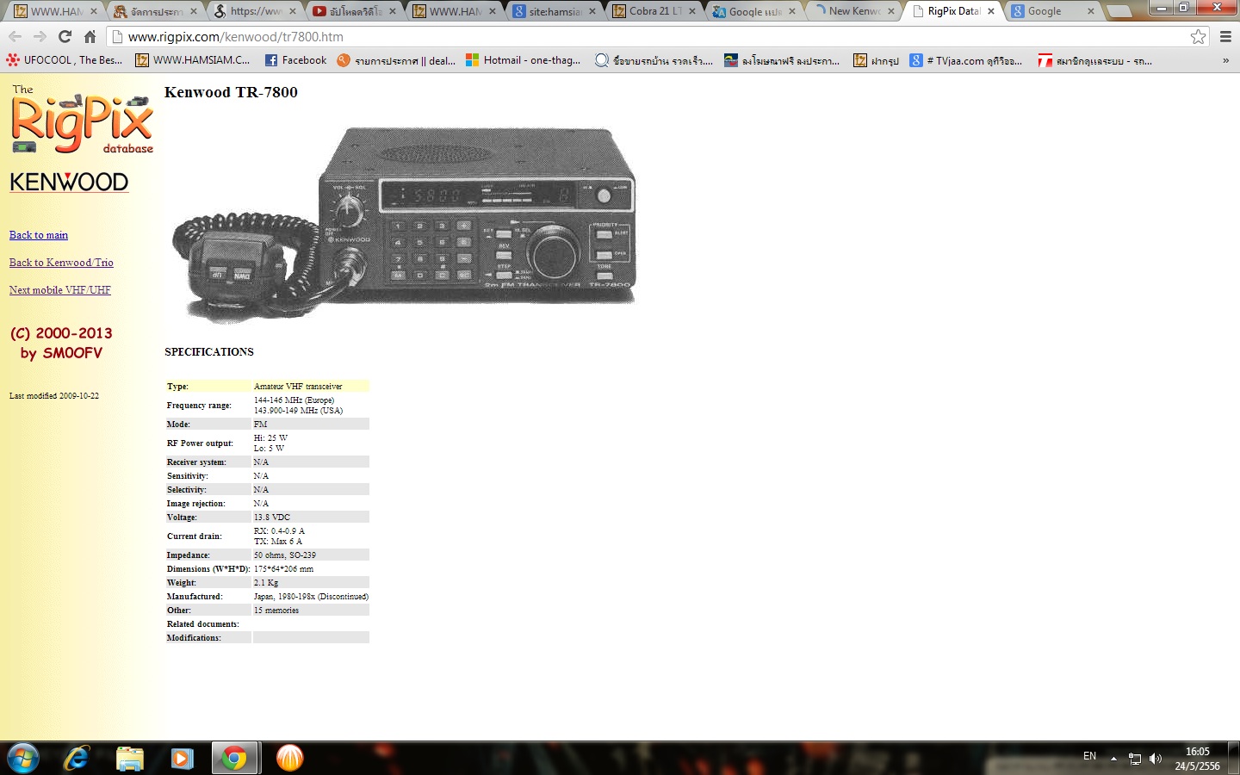Image resolution: width=1240 pixels, height=775 pixels.
Task: Click the 50 ohms, SO-239 impedance value
Action: coord(285,555)
